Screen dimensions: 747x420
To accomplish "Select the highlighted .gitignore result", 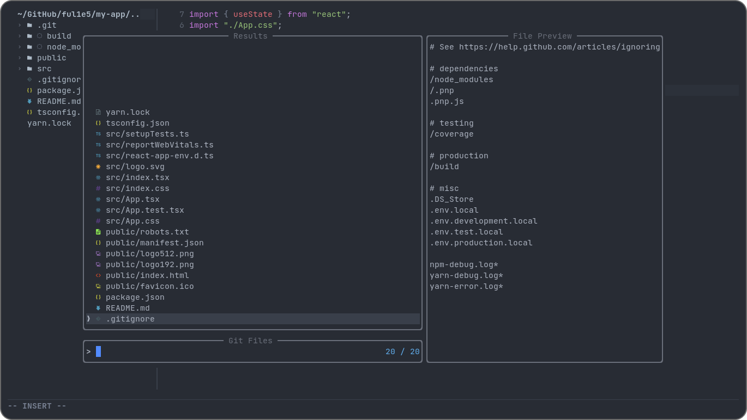I will pos(253,319).
